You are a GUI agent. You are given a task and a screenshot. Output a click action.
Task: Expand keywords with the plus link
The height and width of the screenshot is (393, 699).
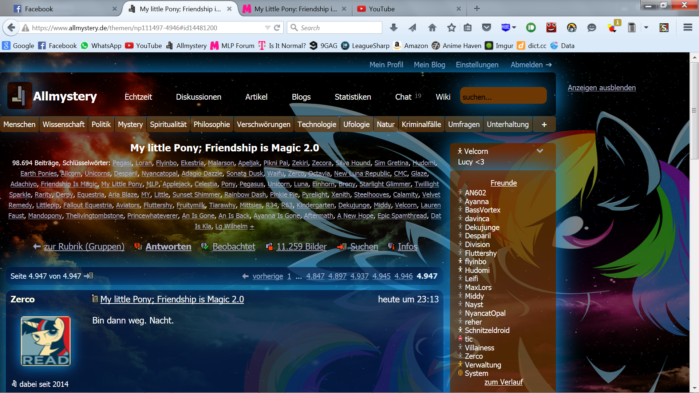click(252, 226)
